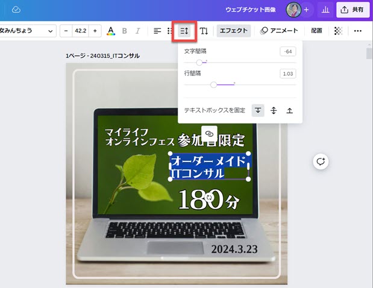Toggle italic formatting
This screenshot has width=373, height=288.
click(138, 31)
